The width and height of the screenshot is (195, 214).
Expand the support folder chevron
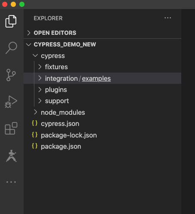coord(40,101)
